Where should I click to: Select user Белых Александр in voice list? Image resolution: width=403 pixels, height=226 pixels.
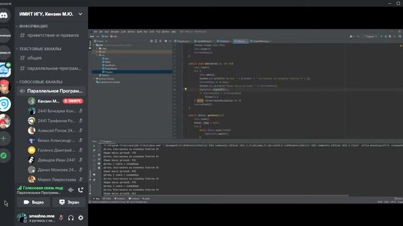pyautogui.click(x=55, y=141)
